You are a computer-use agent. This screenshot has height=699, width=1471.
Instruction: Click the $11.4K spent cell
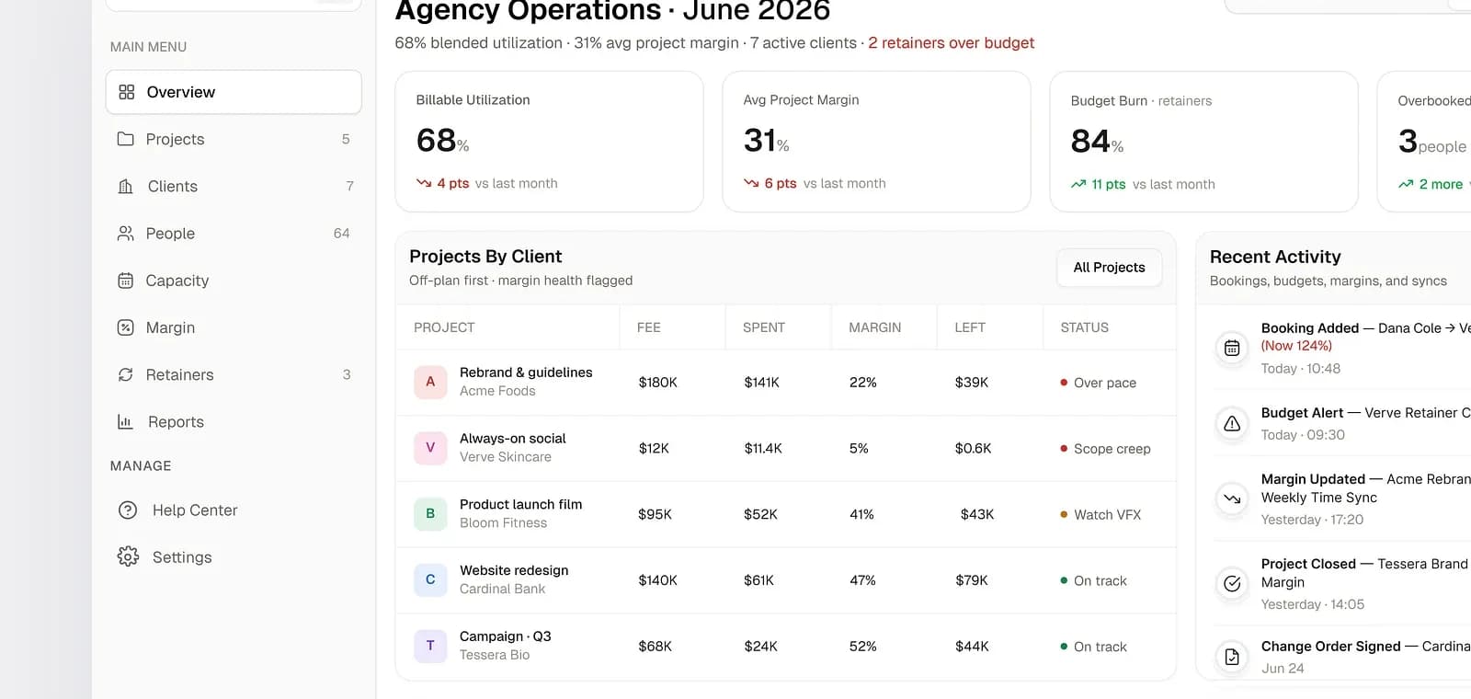(x=763, y=449)
